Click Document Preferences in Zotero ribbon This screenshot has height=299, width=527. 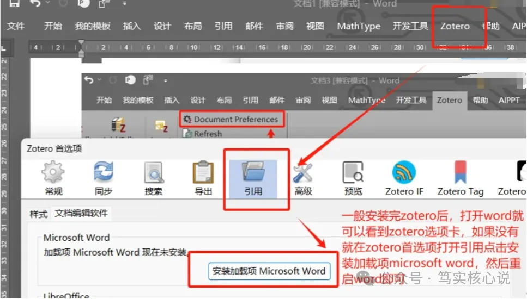pyautogui.click(x=232, y=119)
